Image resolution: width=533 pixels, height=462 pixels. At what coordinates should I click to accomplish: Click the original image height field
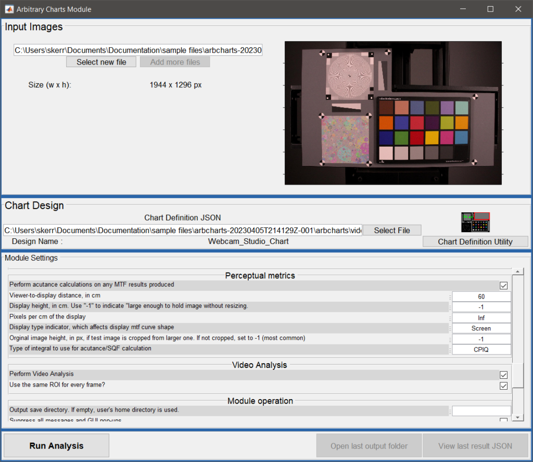[481, 339]
